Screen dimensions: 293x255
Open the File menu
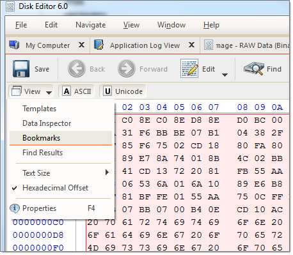(x=21, y=25)
